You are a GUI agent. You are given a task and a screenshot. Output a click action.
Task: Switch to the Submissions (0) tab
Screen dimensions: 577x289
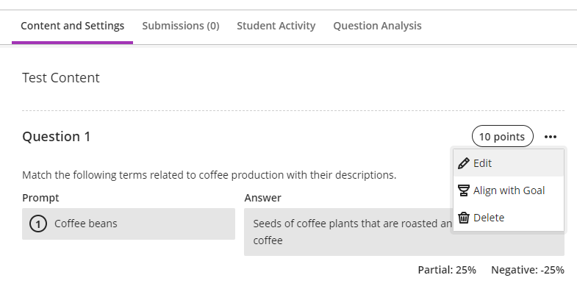tap(181, 26)
